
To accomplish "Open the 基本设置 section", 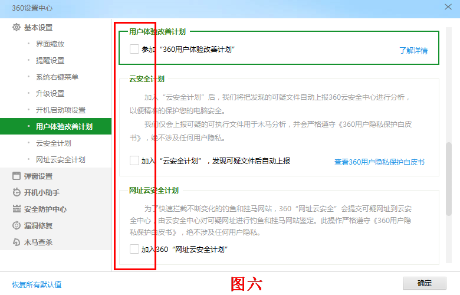I will (x=38, y=28).
